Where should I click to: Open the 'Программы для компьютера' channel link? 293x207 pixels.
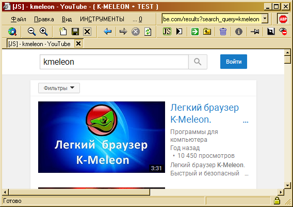pyautogui.click(x=194, y=136)
